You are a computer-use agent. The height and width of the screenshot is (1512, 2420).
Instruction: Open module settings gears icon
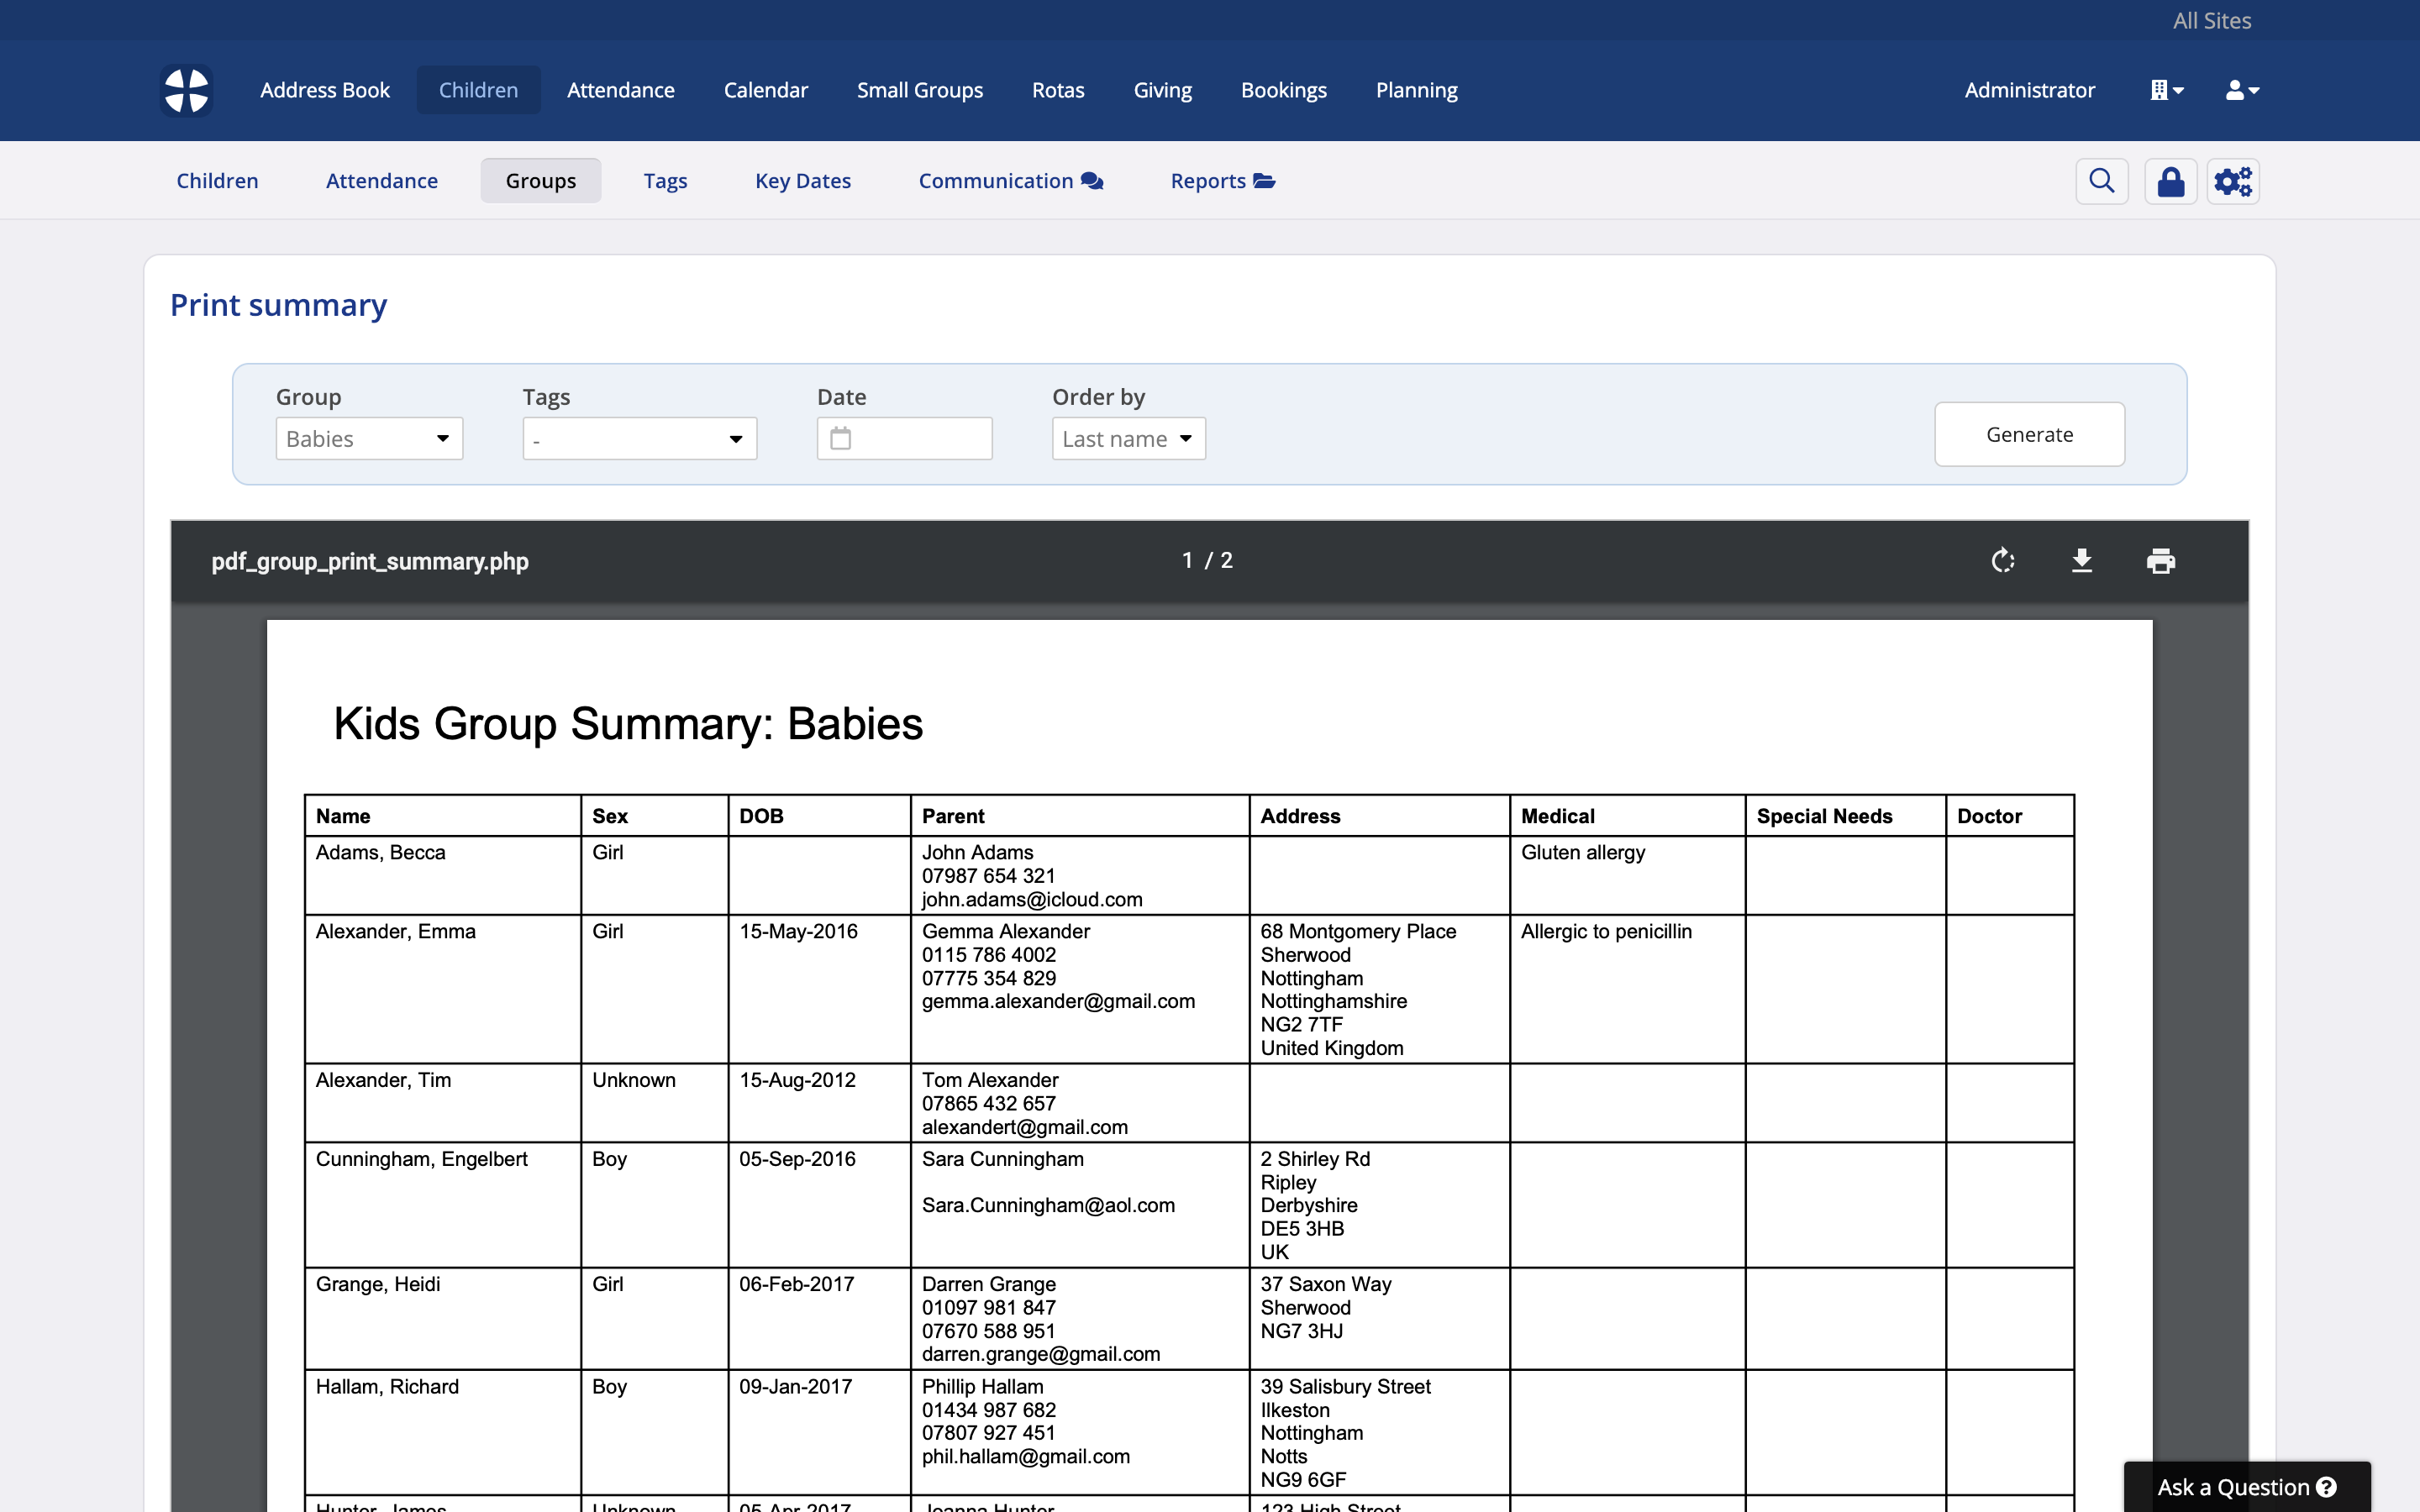[x=2232, y=181]
